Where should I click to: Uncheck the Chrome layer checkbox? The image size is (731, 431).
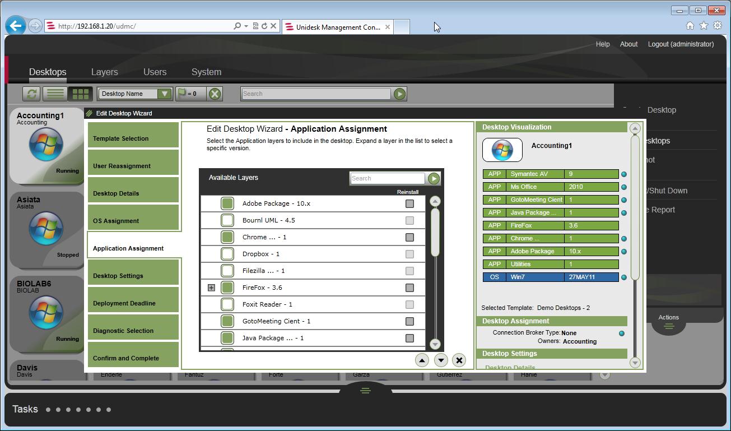click(227, 237)
